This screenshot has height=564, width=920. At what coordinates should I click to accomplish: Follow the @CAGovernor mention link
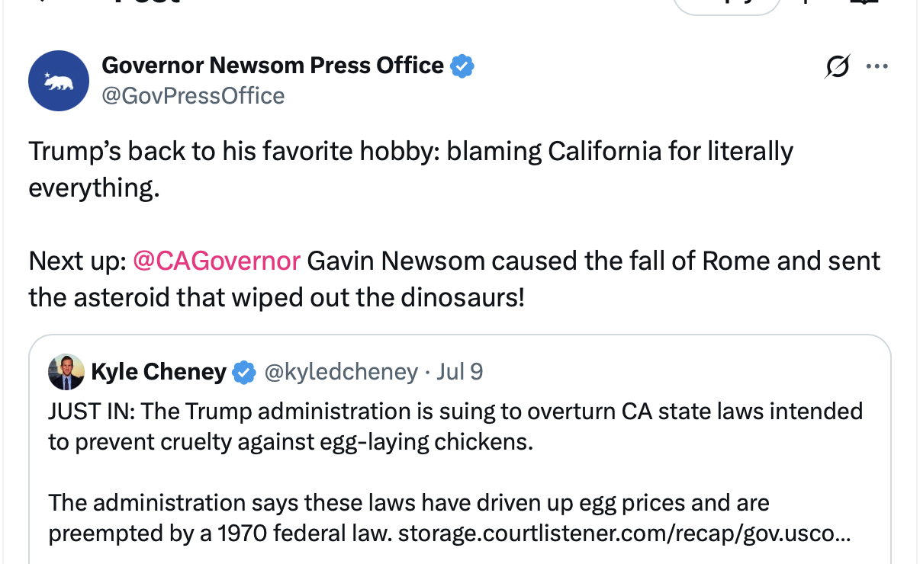[x=217, y=261]
